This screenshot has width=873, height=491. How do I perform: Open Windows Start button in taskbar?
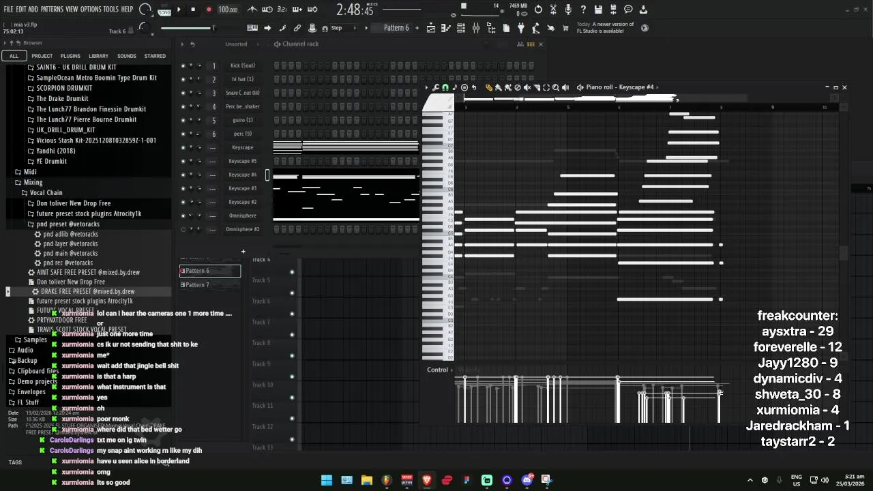(x=327, y=480)
